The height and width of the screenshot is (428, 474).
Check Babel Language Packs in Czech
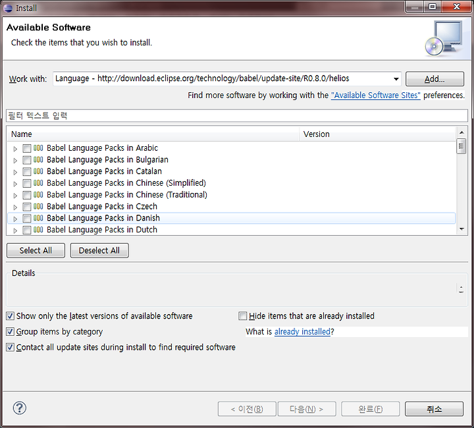[x=27, y=207]
